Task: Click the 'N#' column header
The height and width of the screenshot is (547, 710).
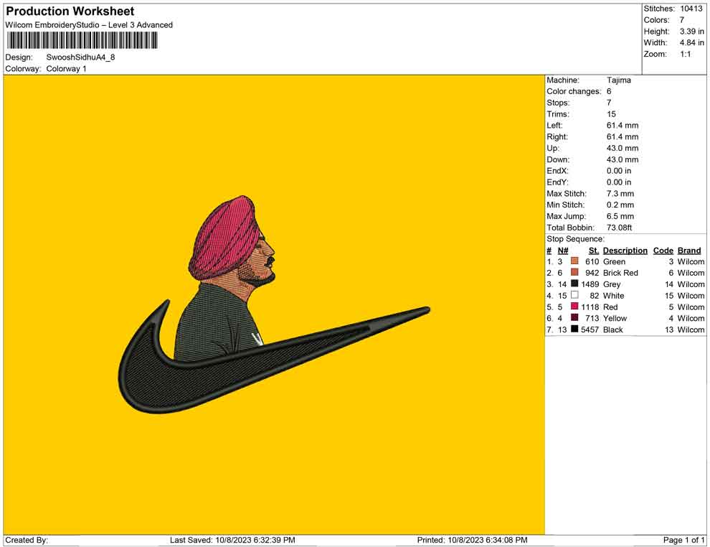Action: point(563,251)
